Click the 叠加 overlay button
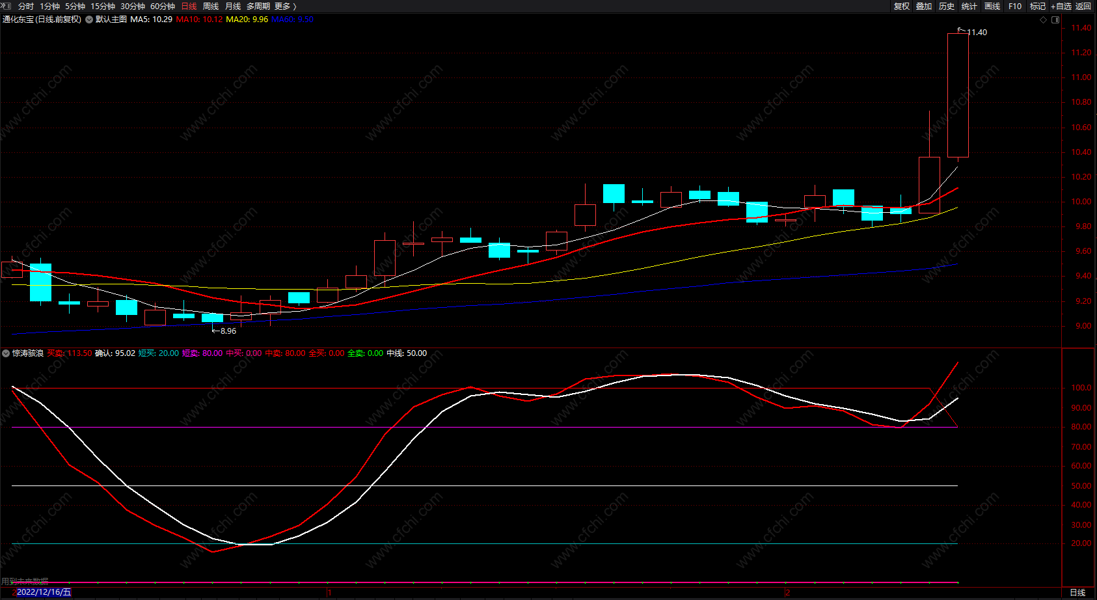 tap(924, 7)
